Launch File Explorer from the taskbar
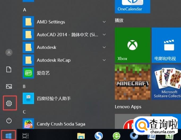Viewport: 181px width, 140px height. (x=81, y=136)
